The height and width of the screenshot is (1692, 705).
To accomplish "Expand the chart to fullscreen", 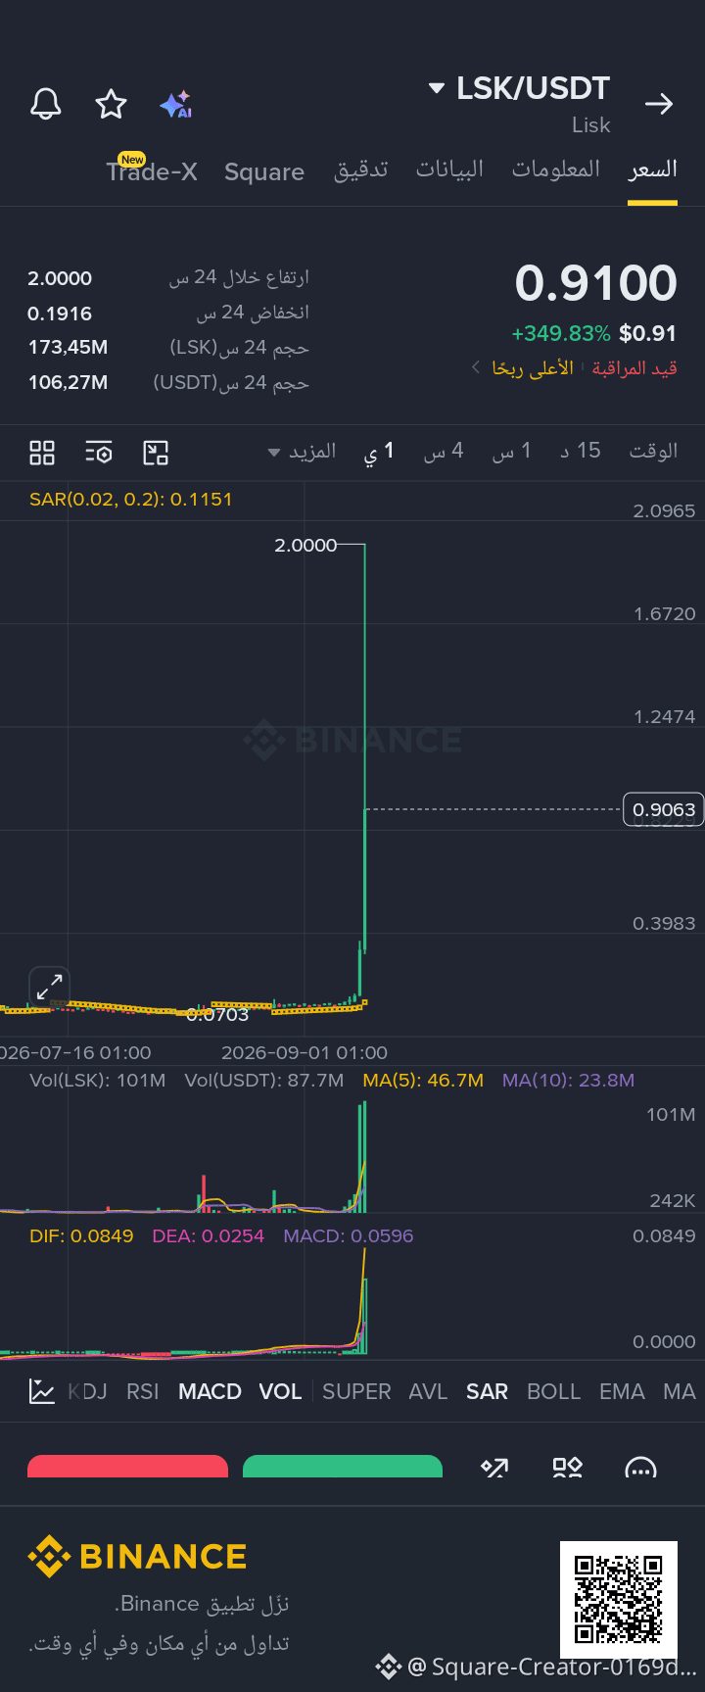I will (49, 987).
